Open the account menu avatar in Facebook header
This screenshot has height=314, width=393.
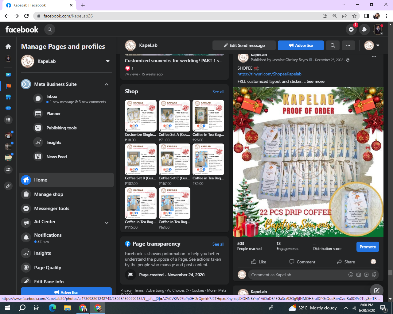click(x=378, y=29)
